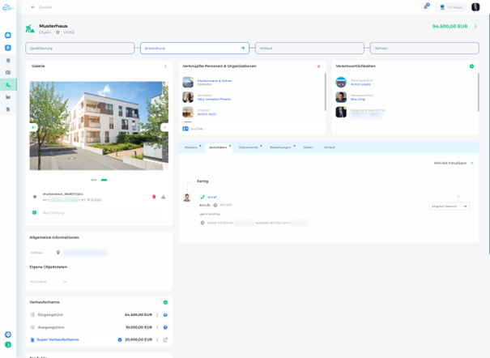Select the Qualifizierung pipeline stage

79,48
